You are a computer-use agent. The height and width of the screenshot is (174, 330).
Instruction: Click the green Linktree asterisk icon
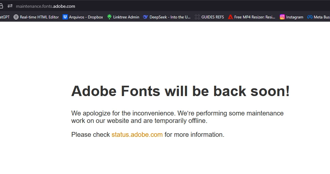(109, 17)
